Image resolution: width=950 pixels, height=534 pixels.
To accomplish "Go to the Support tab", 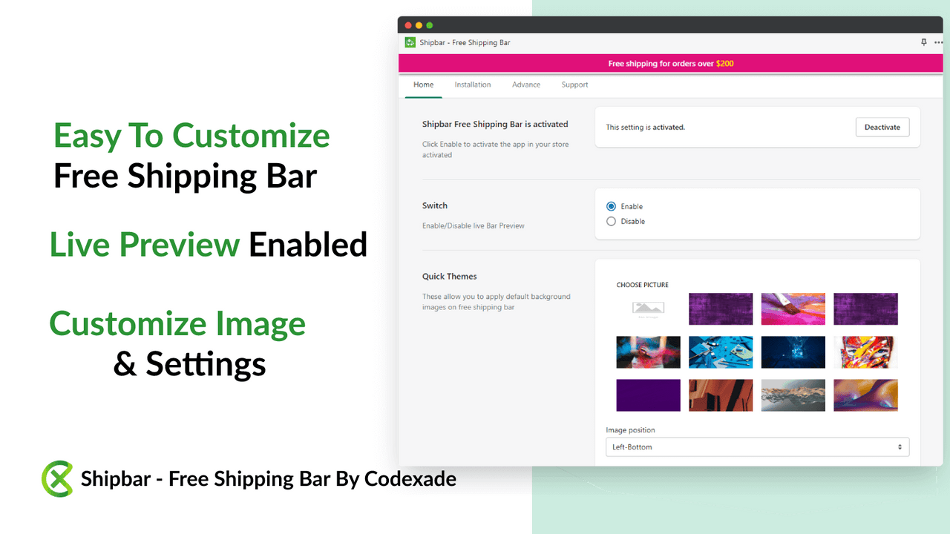I will pyautogui.click(x=574, y=85).
